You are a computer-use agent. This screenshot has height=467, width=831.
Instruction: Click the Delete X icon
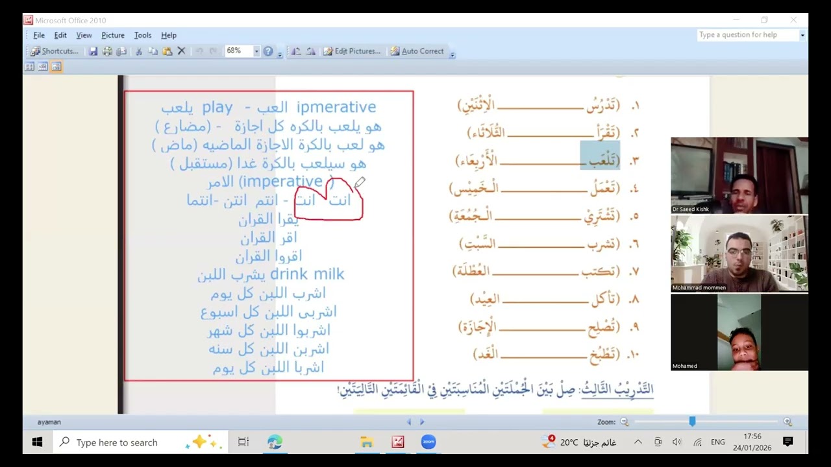click(182, 51)
